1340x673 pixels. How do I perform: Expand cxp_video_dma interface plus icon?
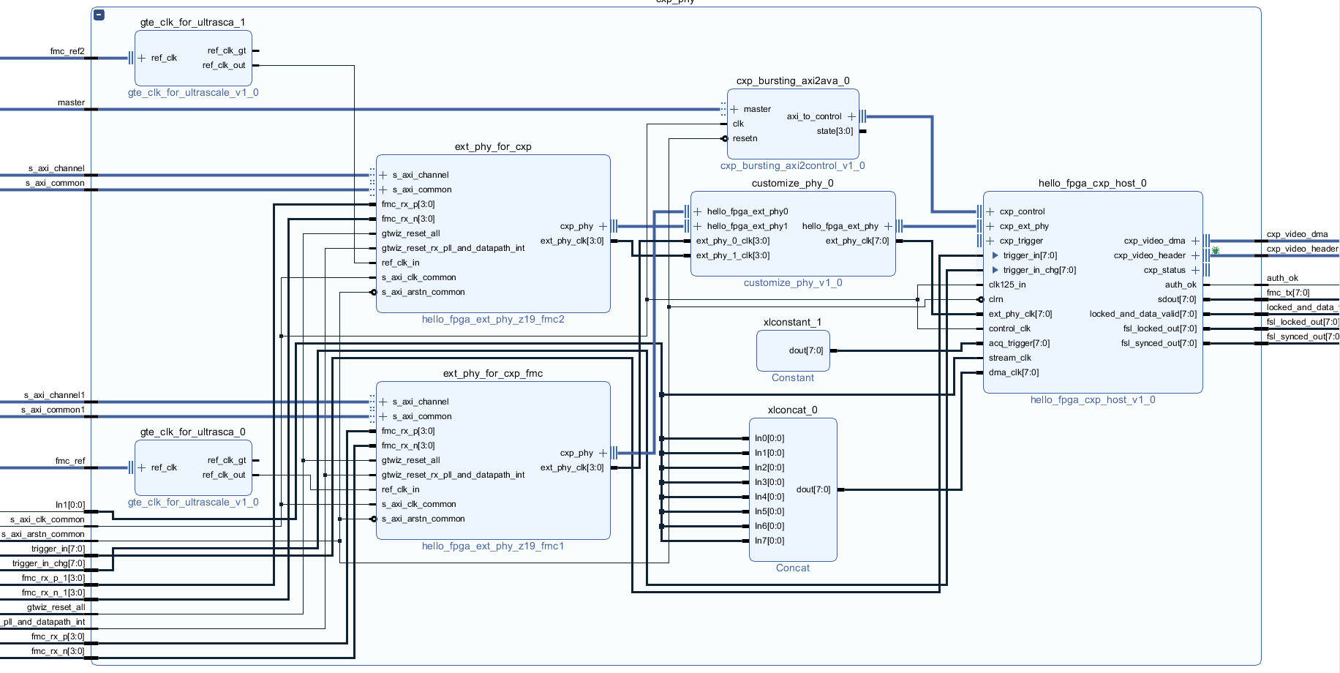coord(1195,241)
